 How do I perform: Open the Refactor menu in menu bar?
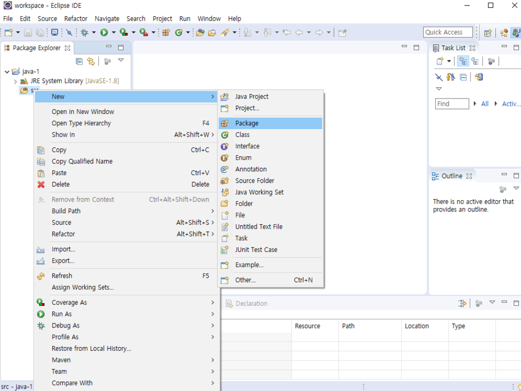(x=76, y=18)
